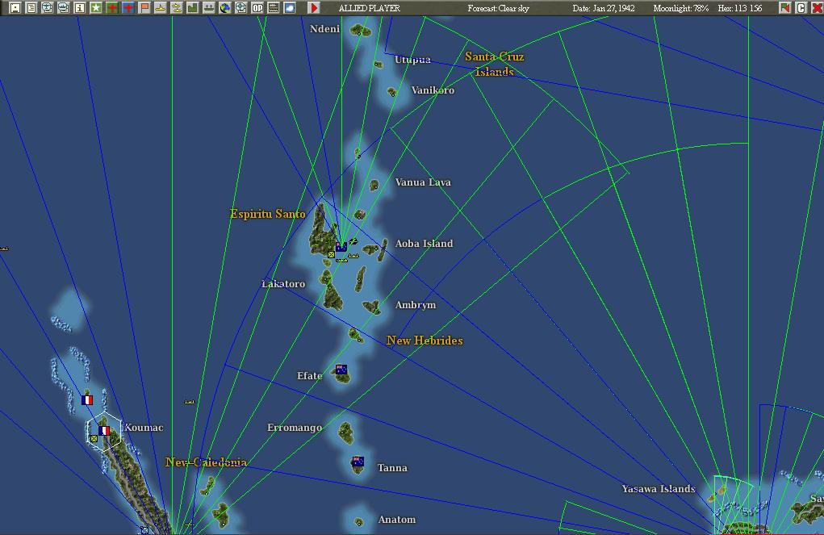Screen dimensions: 824x535
Task: Click the 'Santa Cruz Islands' region label
Action: 495,64
